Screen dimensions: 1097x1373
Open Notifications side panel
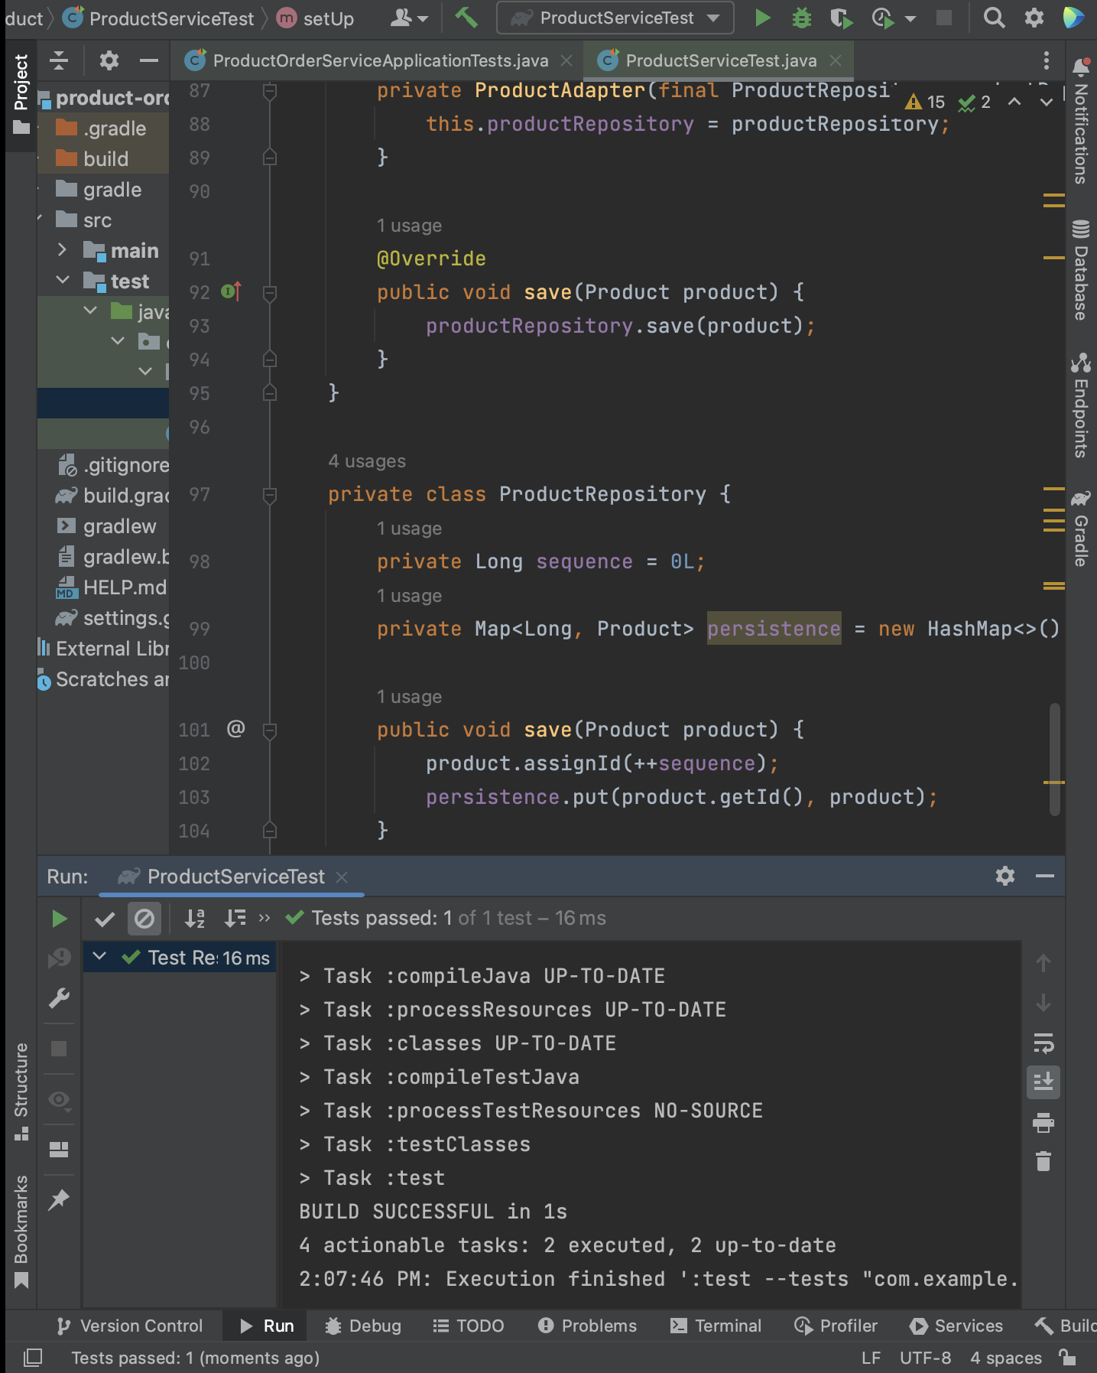pyautogui.click(x=1081, y=121)
